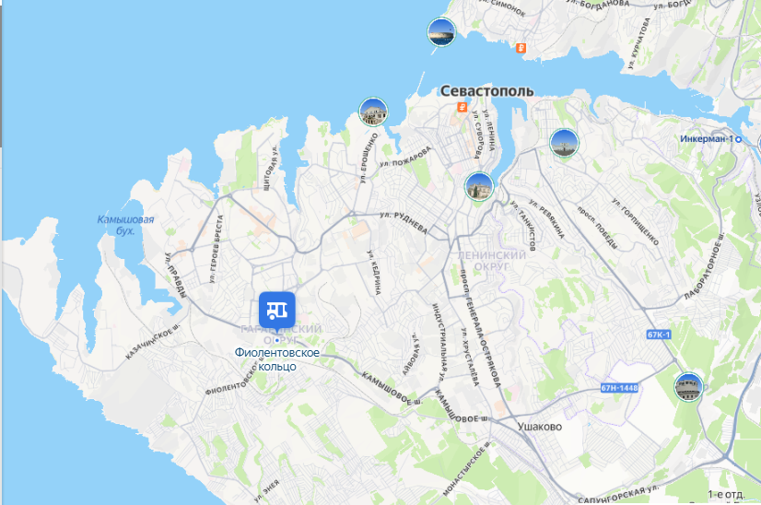Open photo marker near 67Н-1448 road shield
The height and width of the screenshot is (505, 761).
click(688, 387)
